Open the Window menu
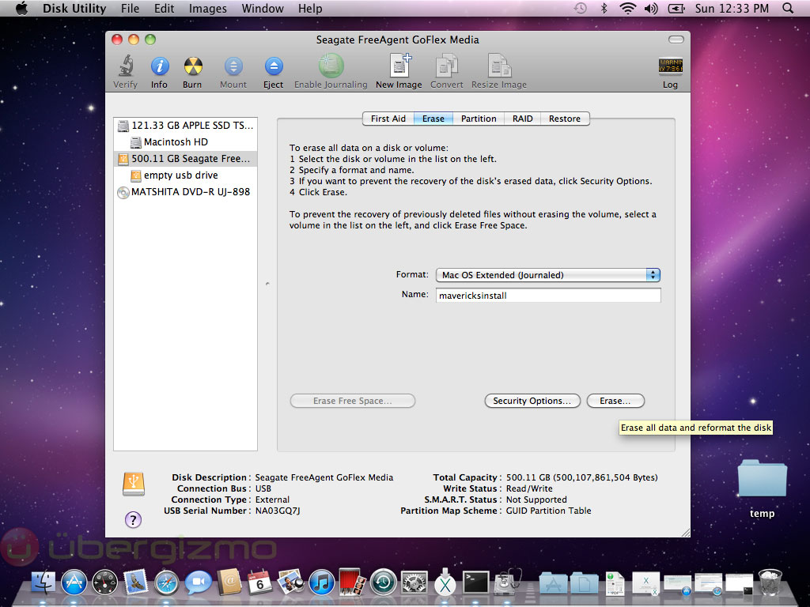The image size is (810, 607). [263, 8]
